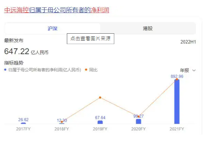Open the 归属于母公司所有者的 blue link
Image resolution: width=209 pixels, height=148 pixels.
[x=59, y=10]
